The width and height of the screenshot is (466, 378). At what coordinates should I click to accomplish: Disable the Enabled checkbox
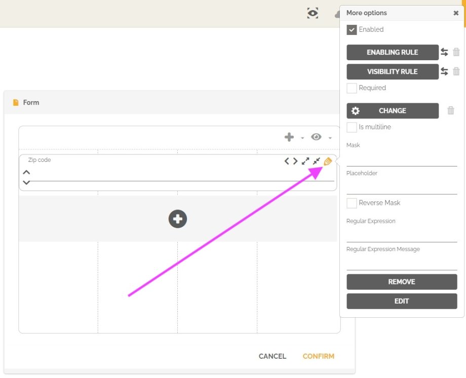point(352,29)
